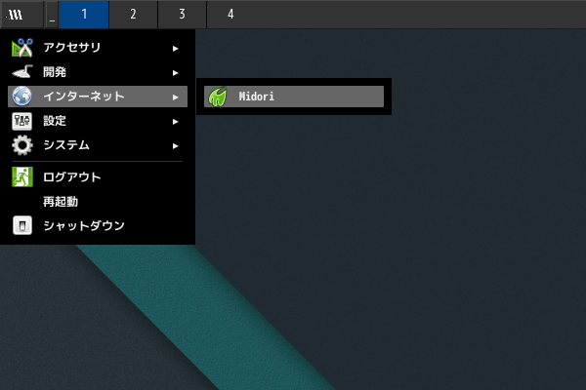Choose 再起動 to restart
The width and height of the screenshot is (586, 390).
click(98, 202)
